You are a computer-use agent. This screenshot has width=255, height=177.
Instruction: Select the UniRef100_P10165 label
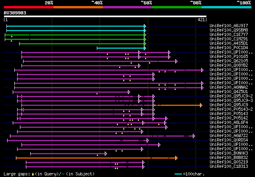[x=229, y=56]
